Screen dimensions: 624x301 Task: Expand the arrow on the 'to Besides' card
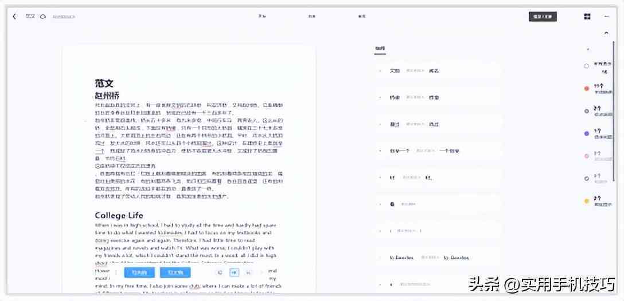coord(380,258)
